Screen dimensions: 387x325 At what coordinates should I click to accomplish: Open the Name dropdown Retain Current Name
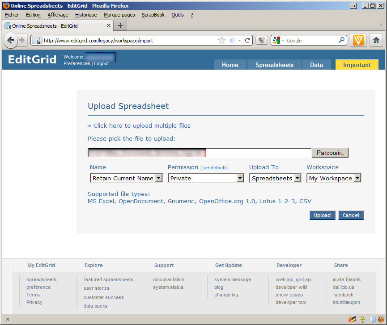[126, 178]
